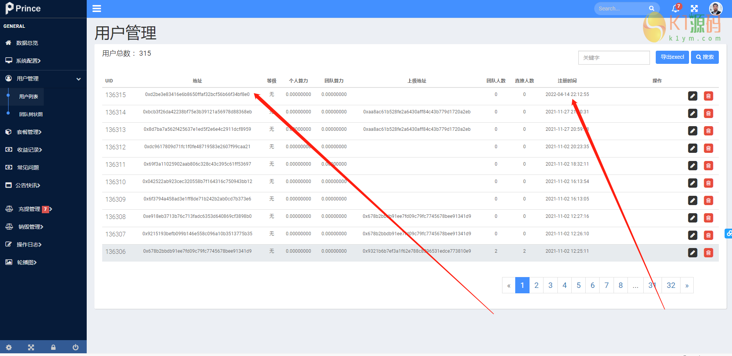Screen dimensions: 732x356
Task: Go to pagination page 2
Action: pos(537,285)
